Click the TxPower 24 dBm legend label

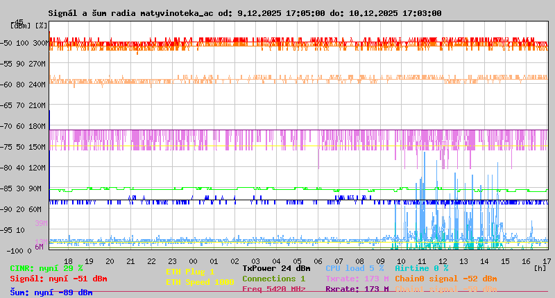click(x=276, y=268)
